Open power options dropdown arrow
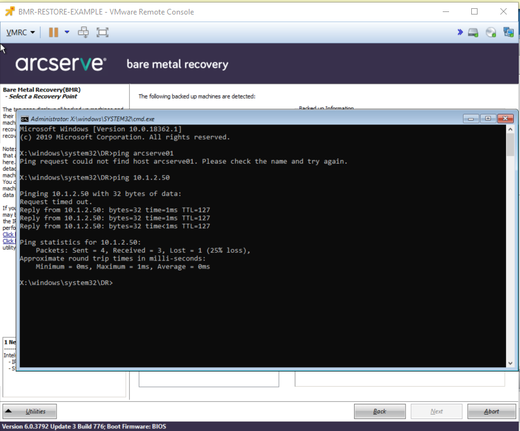The height and width of the screenshot is (431, 520). point(67,32)
